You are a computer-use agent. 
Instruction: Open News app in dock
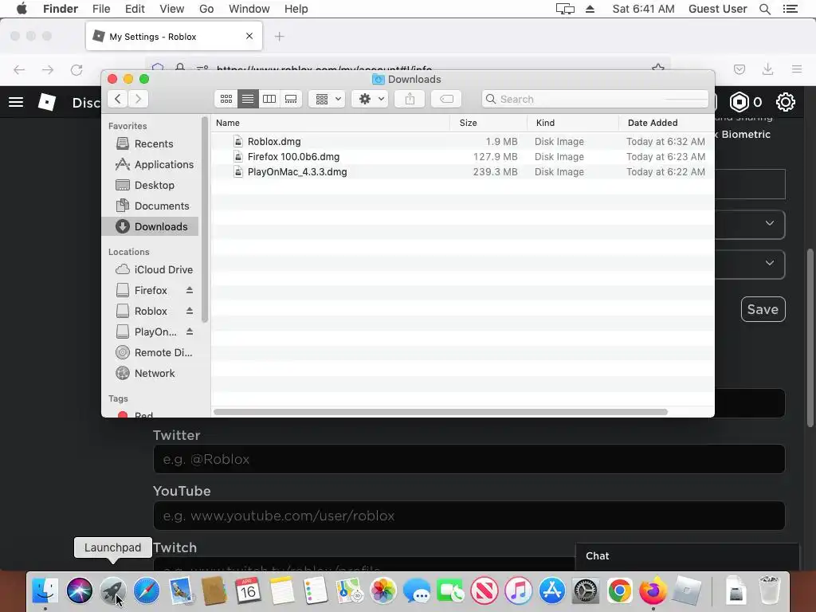[484, 591]
